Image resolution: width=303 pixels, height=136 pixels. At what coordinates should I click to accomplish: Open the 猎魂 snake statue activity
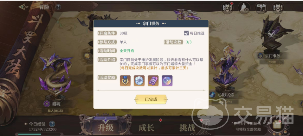(56, 77)
